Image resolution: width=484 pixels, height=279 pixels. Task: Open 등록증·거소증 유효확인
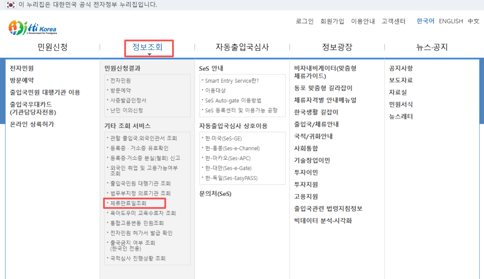139,148
